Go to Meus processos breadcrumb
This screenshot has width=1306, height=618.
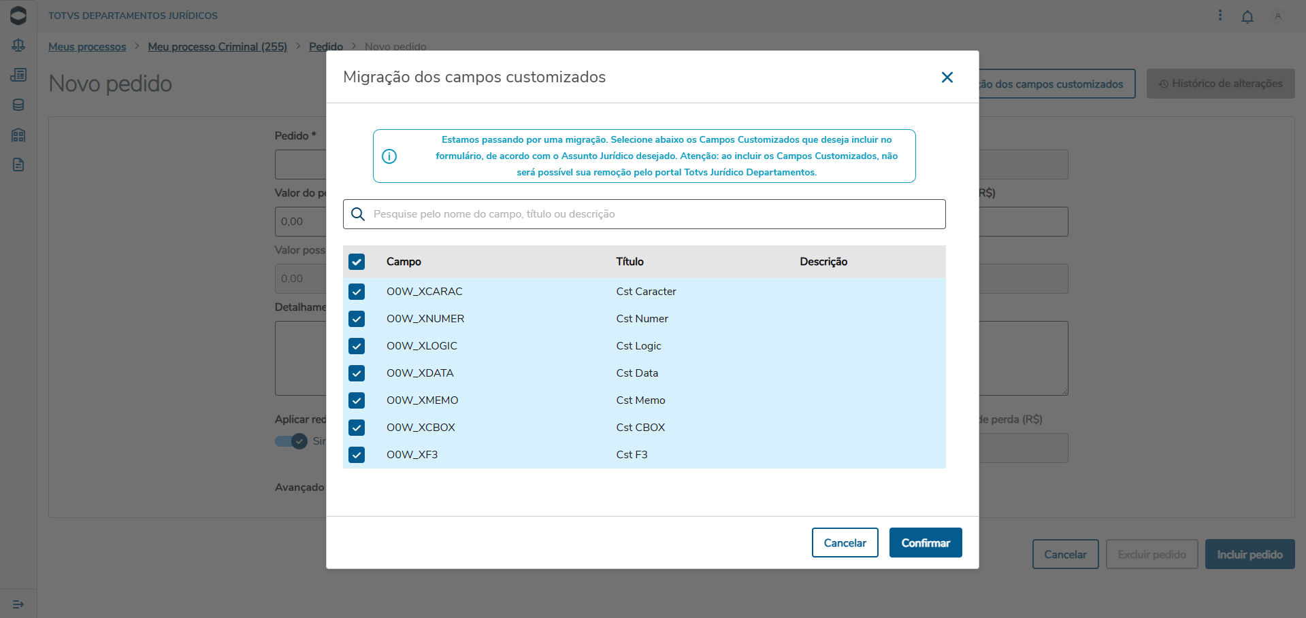pos(87,47)
